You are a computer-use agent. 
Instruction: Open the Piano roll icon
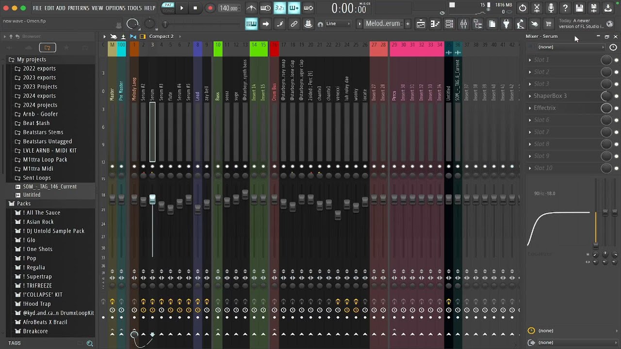point(435,24)
